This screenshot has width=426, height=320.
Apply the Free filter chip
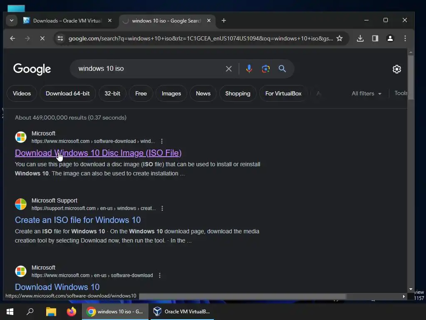coord(141,93)
